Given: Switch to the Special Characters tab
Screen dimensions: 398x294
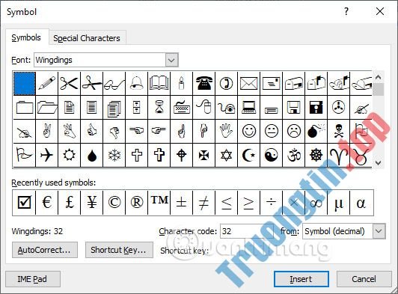Looking at the screenshot, I should click(x=87, y=38).
